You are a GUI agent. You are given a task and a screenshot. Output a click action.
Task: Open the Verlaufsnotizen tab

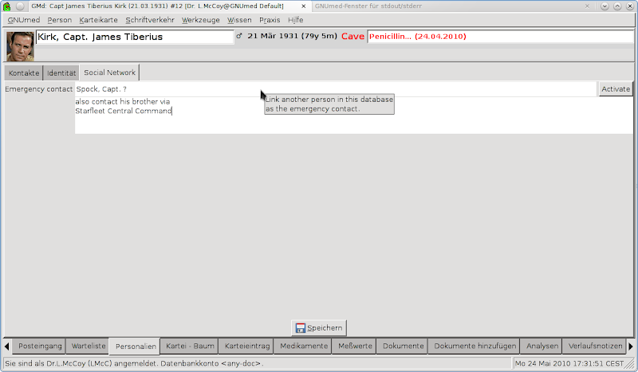pos(595,346)
